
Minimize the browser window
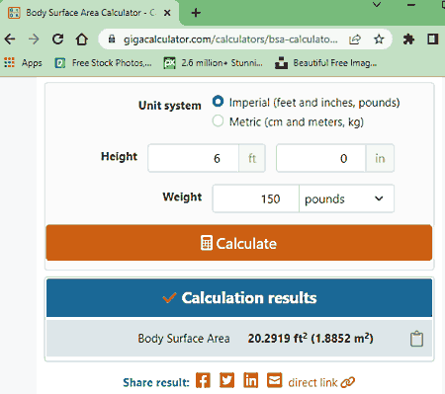pyautogui.click(x=411, y=5)
